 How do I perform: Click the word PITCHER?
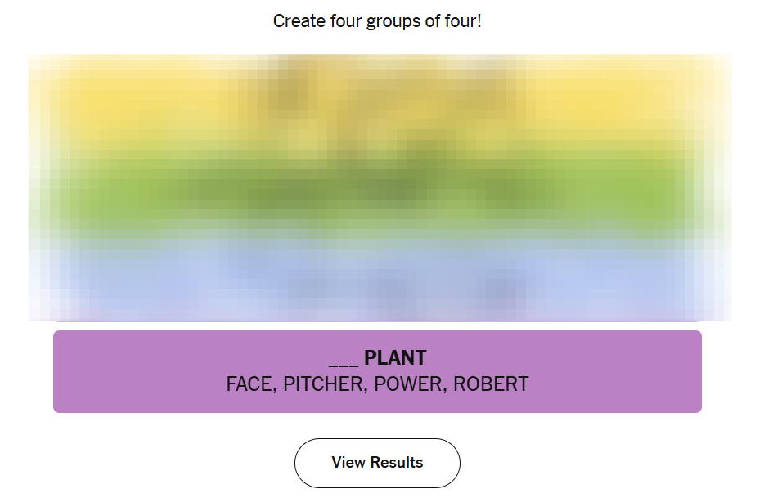(322, 384)
